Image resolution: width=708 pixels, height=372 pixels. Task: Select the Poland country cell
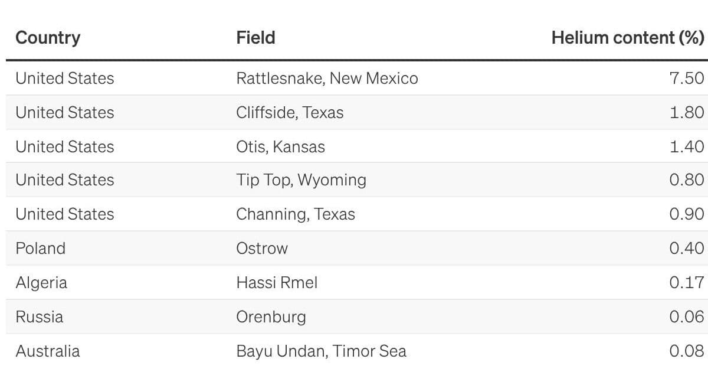(x=40, y=248)
